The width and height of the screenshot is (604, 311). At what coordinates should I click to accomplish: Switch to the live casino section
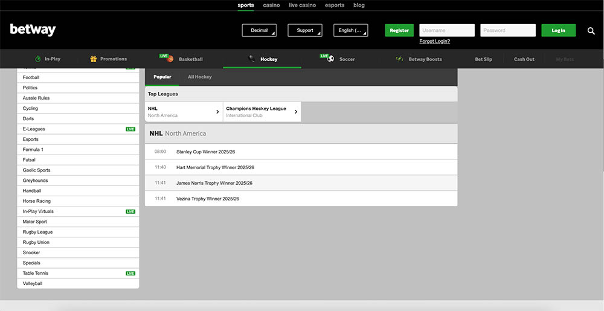(x=303, y=5)
